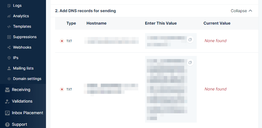
Task: Click the Enter This Value column header
Action: pyautogui.click(x=161, y=23)
